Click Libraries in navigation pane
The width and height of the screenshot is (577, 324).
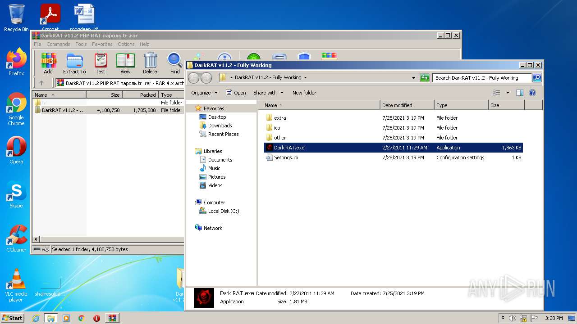(213, 151)
